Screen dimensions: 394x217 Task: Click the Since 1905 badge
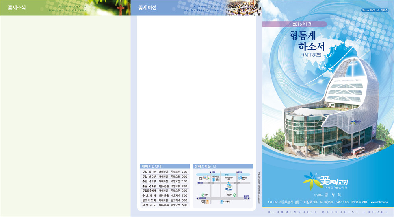click(x=374, y=10)
